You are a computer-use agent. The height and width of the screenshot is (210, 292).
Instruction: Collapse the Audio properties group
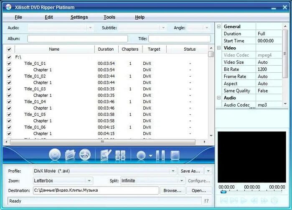click(x=219, y=98)
